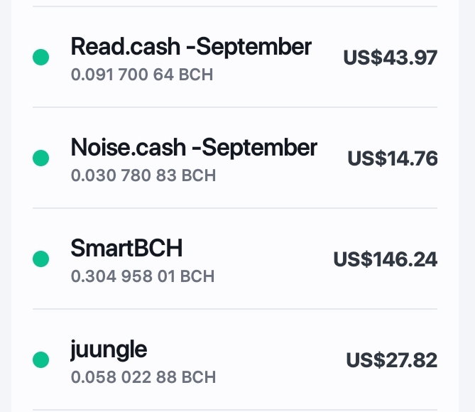The height and width of the screenshot is (412, 475).
Task: Click the US$27.82 balance amount
Action: (392, 360)
